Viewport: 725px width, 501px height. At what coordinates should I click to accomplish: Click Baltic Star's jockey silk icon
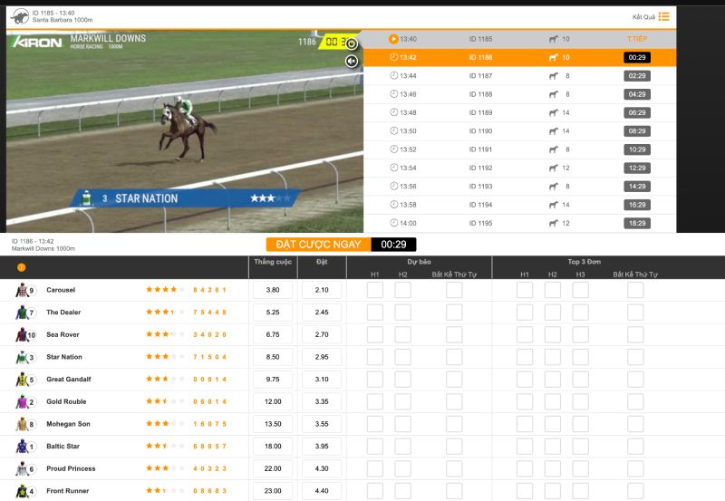click(24, 447)
